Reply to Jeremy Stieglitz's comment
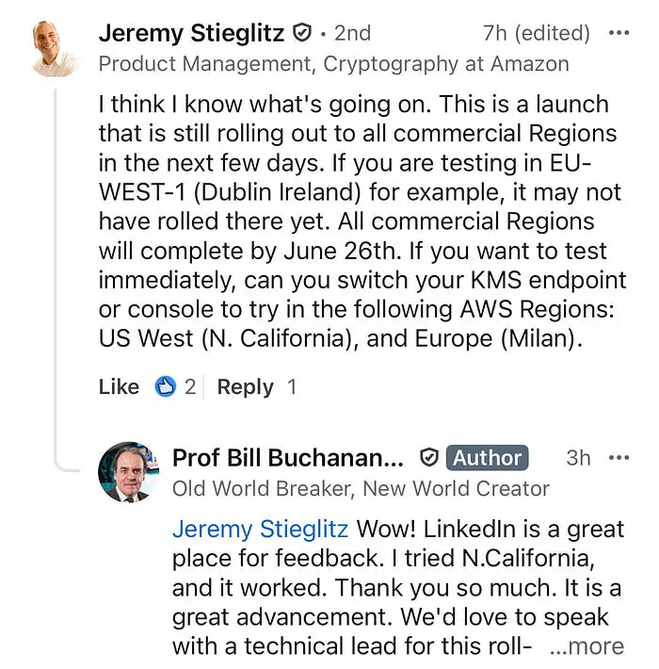 click(245, 386)
